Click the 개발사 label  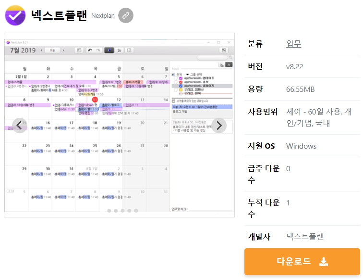(259, 237)
